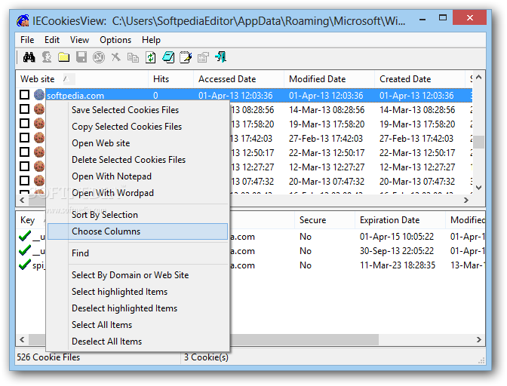Click upper list vertical scrollbar down arrow
Screen dimensions: 507x386
pos(479,188)
